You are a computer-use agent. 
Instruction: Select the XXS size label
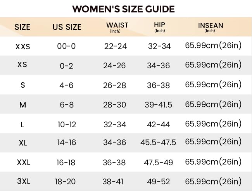[22, 47]
